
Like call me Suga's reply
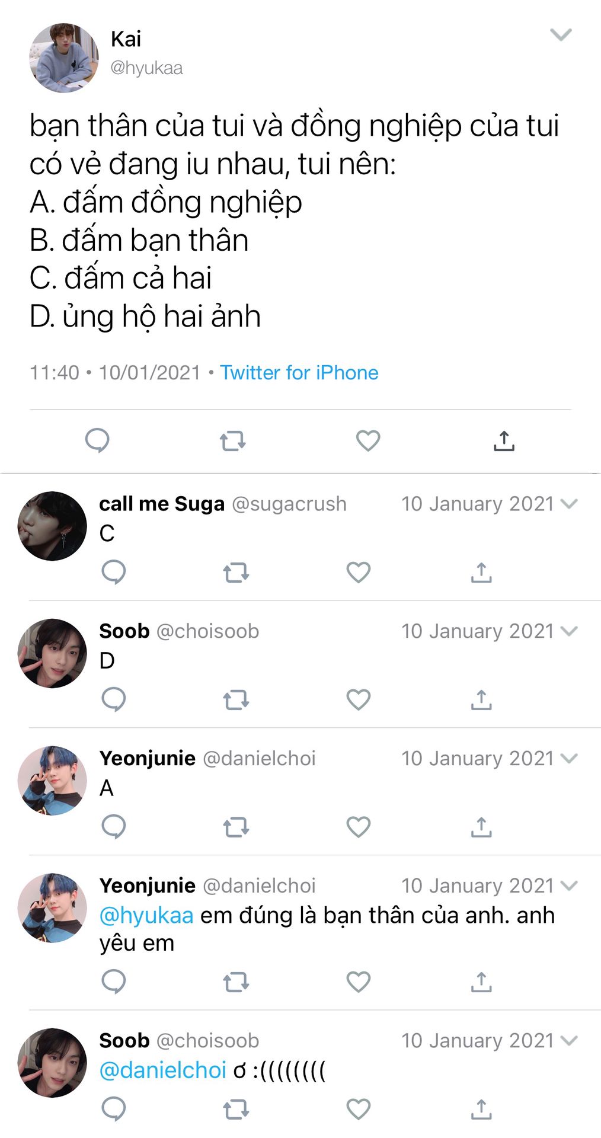[358, 573]
